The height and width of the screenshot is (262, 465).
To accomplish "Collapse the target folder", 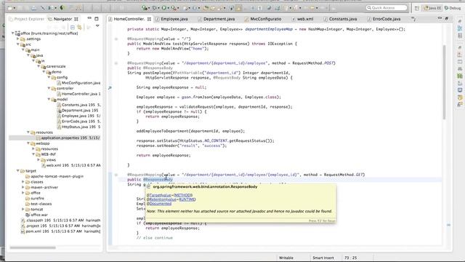I will pyautogui.click(x=17, y=171).
